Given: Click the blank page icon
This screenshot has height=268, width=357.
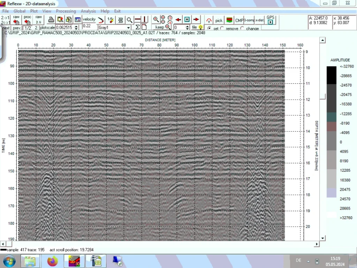Looking at the screenshot, I should pyautogui.click(x=144, y=27).
